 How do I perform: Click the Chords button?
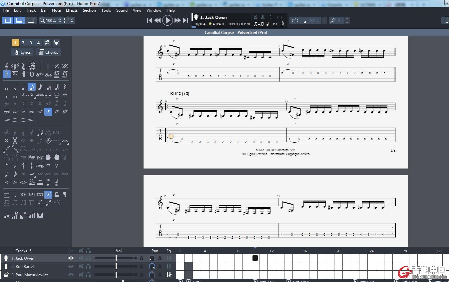pyautogui.click(x=48, y=52)
